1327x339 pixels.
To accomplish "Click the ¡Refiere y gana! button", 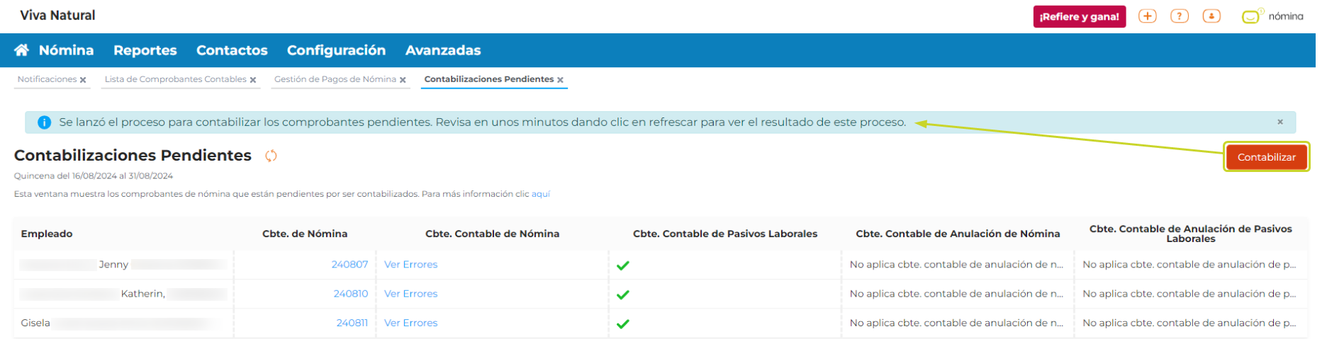I will point(1079,16).
